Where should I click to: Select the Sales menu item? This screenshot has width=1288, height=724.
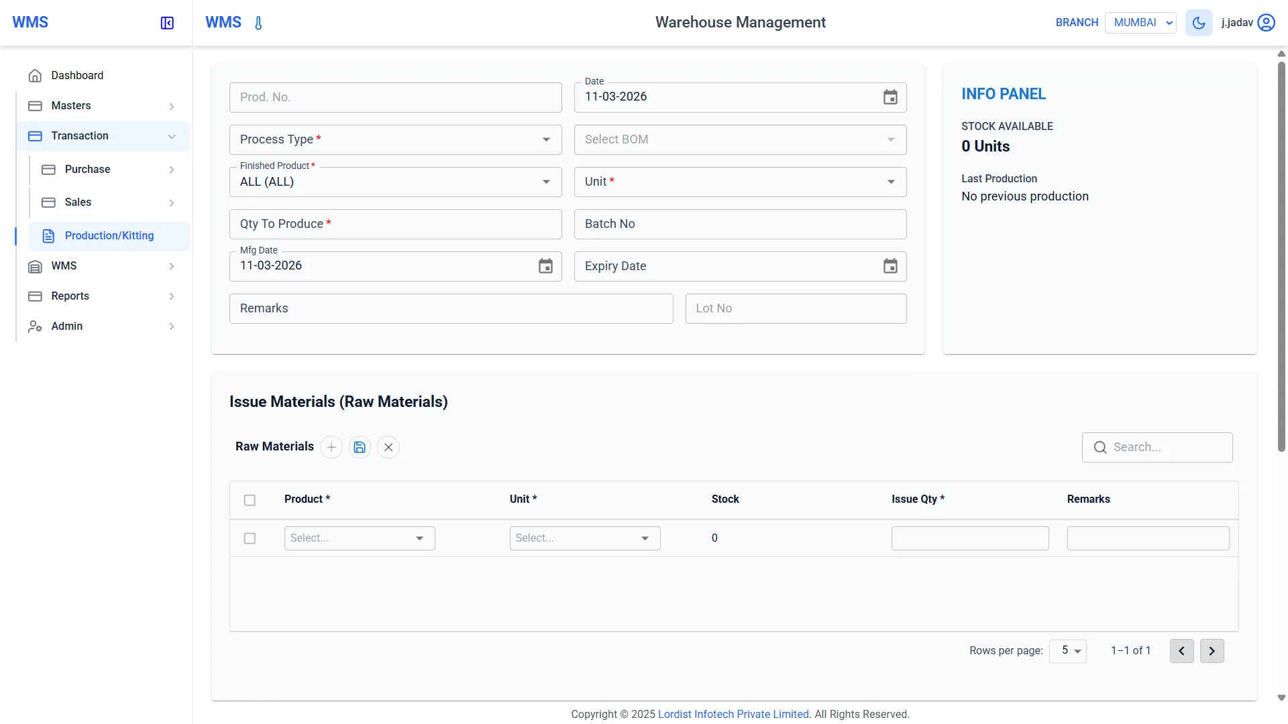(x=109, y=202)
